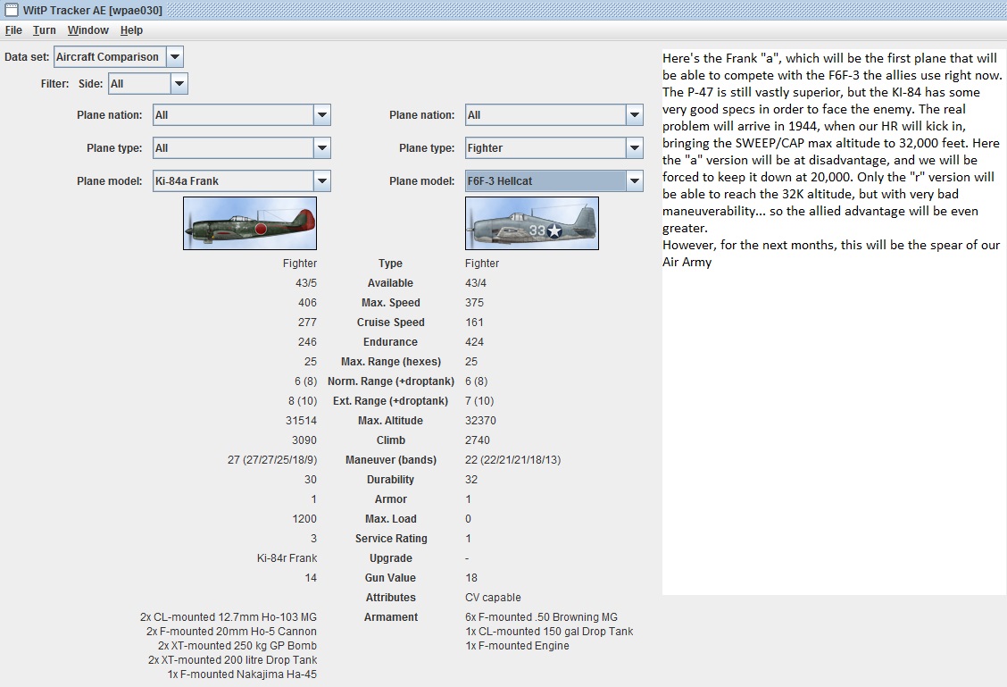Expand the Data set dropdown arrow

pos(175,56)
